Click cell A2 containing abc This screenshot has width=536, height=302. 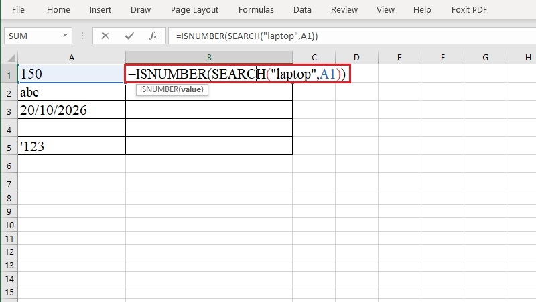tap(72, 92)
